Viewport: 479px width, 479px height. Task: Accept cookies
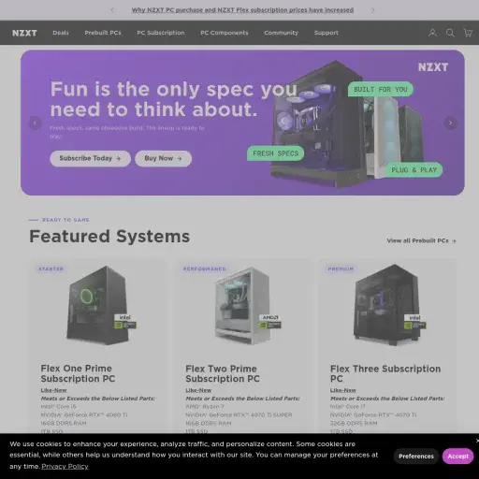coord(457,457)
